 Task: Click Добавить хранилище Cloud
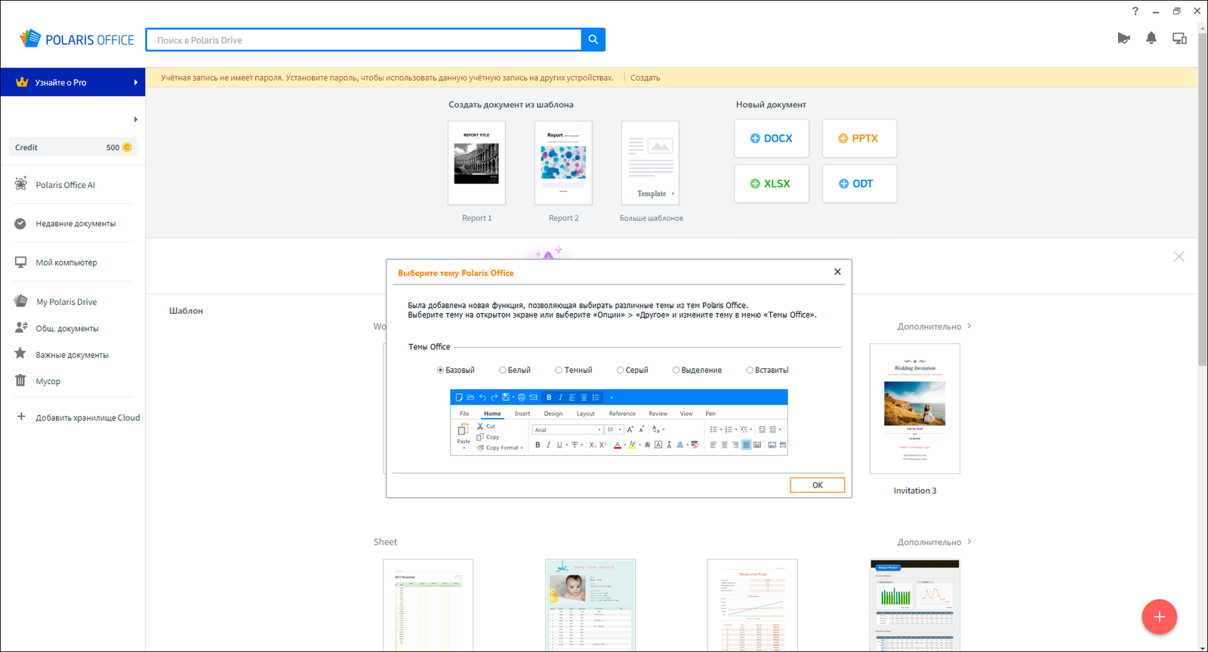pyautogui.click(x=88, y=417)
